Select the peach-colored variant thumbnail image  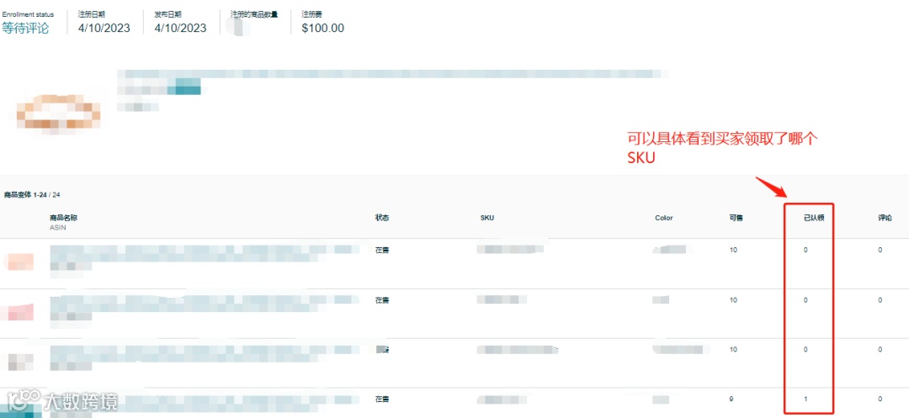click(x=19, y=262)
